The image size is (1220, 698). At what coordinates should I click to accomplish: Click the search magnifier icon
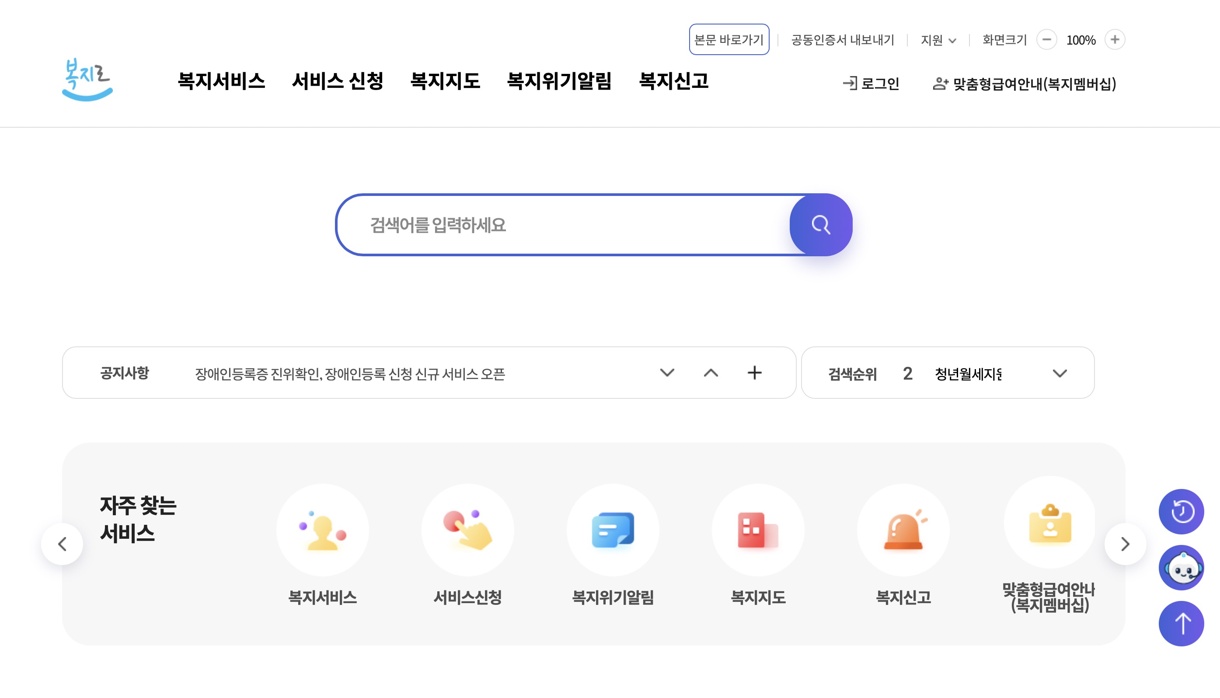(820, 225)
